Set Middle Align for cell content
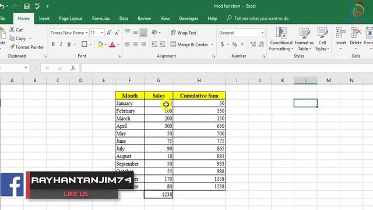This screenshot has width=373, height=210. pos(135,33)
